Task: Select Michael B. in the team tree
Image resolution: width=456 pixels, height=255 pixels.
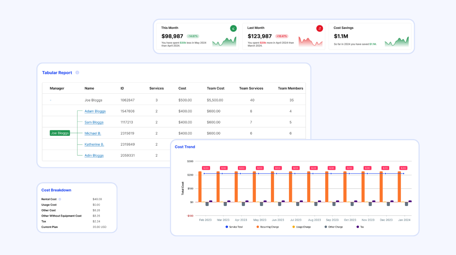Action: coord(93,134)
